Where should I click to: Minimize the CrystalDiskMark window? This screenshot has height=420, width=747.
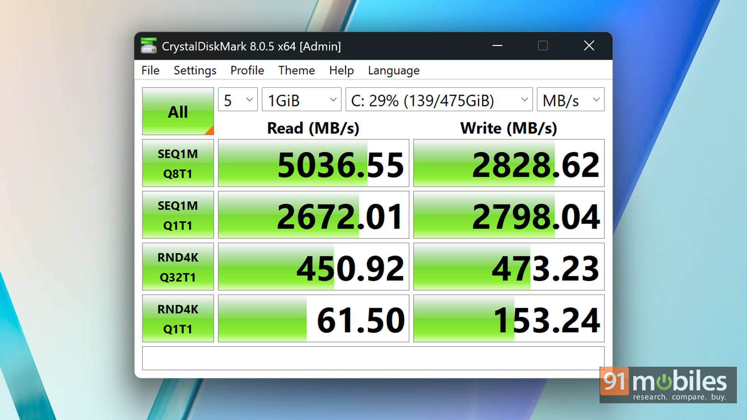tap(497, 46)
